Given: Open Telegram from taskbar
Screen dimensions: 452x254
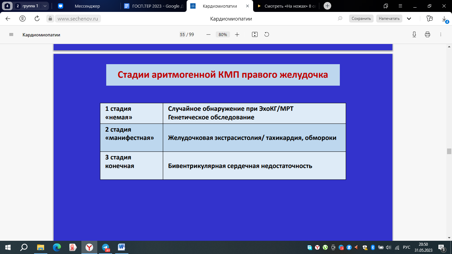Looking at the screenshot, I should pyautogui.click(x=106, y=247).
